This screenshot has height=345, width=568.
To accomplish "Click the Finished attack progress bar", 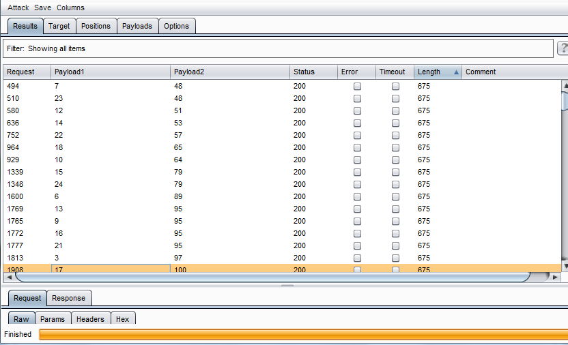I will (304, 335).
